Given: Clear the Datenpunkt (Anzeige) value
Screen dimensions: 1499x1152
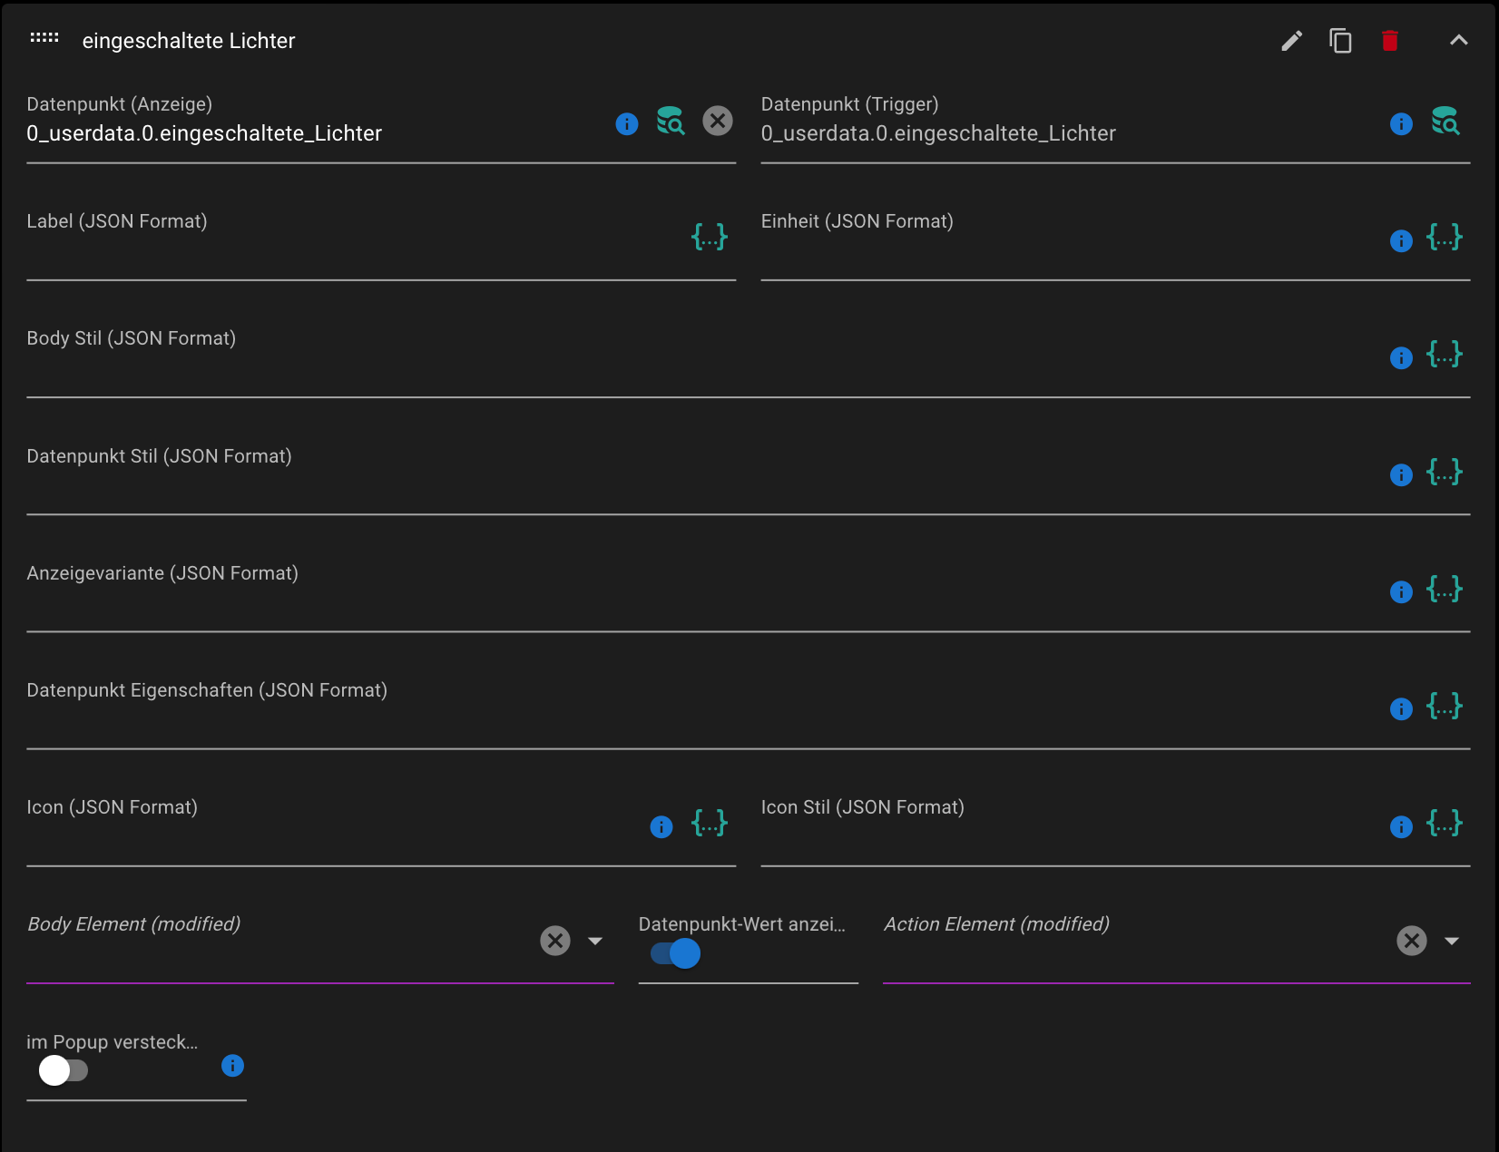Looking at the screenshot, I should [718, 121].
